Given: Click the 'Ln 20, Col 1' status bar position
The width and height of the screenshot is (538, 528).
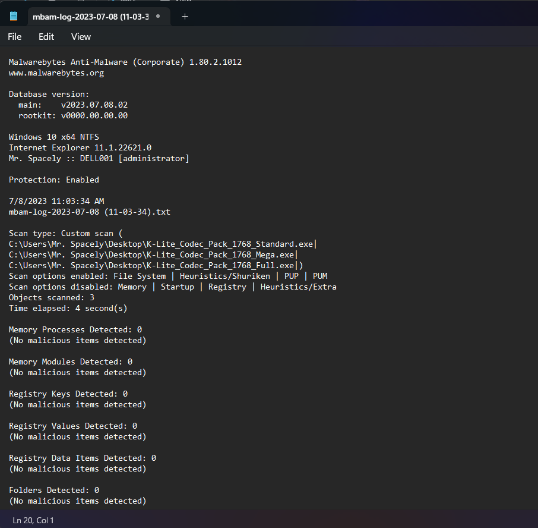Looking at the screenshot, I should click(x=33, y=520).
